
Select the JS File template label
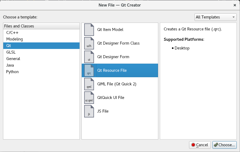coord(103,111)
